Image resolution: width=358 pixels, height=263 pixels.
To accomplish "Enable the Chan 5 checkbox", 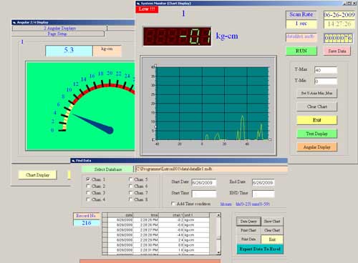I will click(130, 179).
